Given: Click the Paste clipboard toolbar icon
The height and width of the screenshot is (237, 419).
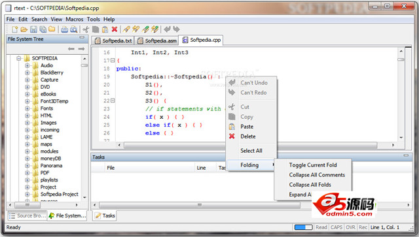Looking at the screenshot, I should [105, 29].
